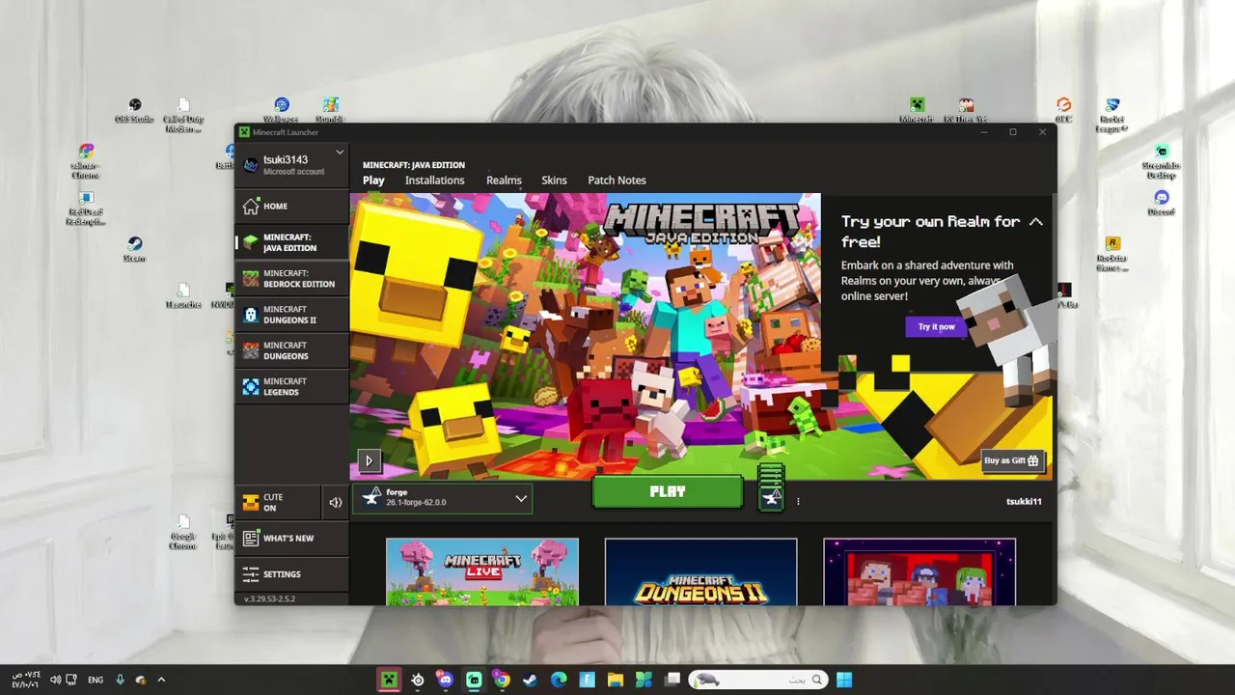Open OBS Studio desktop shortcut
The width and height of the screenshot is (1235, 695).
135,110
